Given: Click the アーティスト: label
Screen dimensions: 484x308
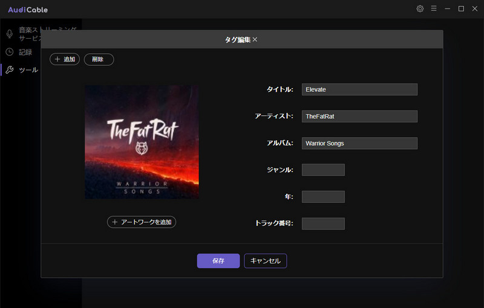Looking at the screenshot, I should 274,116.
